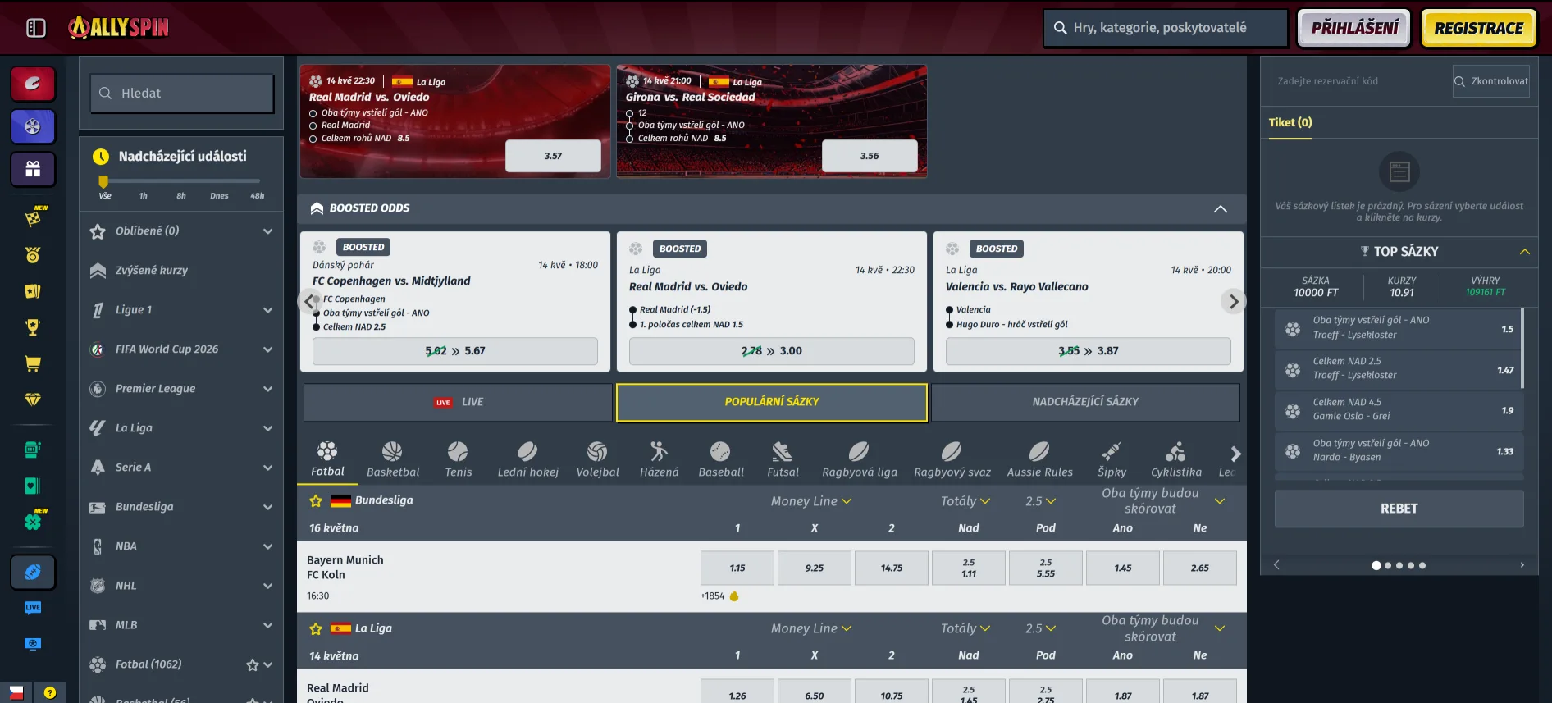Select the Volejbal sport icon
Viewport: 1552px width, 703px height.
(597, 459)
